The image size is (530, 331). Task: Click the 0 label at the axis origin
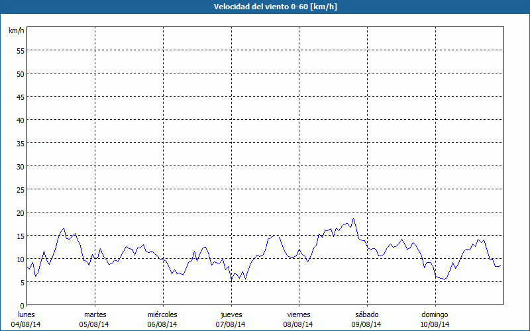point(22,305)
